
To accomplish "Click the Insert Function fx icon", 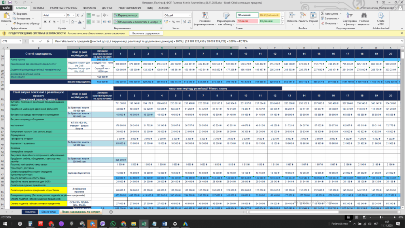I will pos(47,41).
